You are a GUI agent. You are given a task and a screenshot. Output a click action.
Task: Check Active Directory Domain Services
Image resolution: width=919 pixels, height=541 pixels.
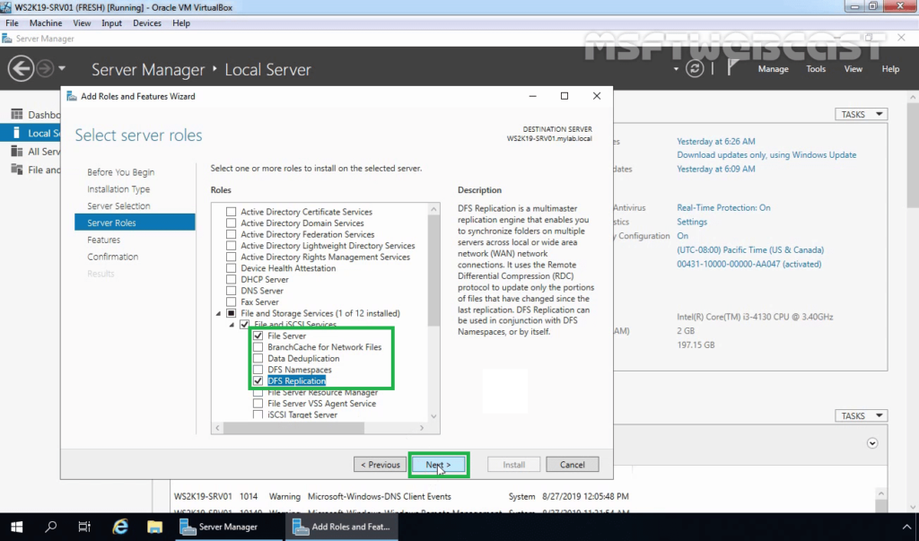click(x=231, y=223)
